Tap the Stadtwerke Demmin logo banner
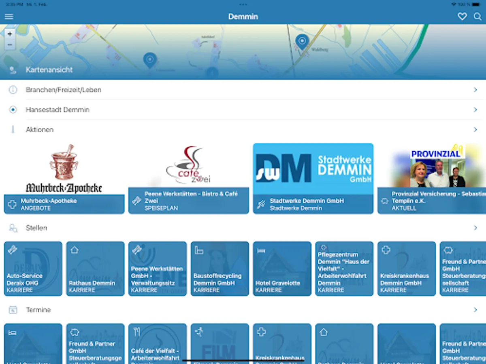 pos(313,169)
